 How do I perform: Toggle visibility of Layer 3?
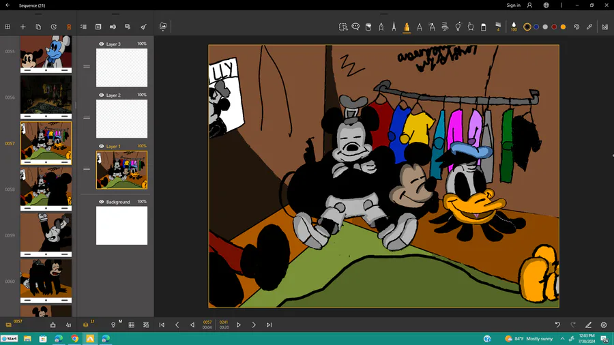102,44
